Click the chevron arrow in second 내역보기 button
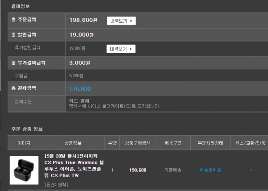 (x=131, y=49)
